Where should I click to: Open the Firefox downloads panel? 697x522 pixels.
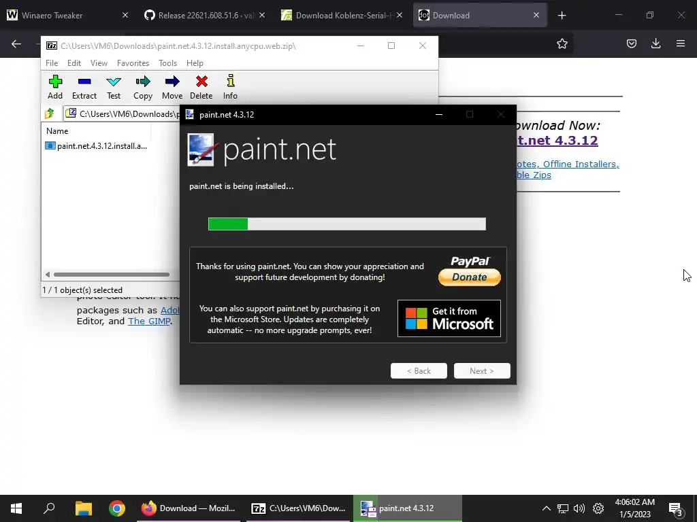tap(655, 43)
